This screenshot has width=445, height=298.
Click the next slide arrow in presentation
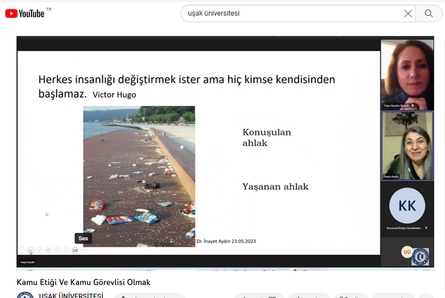[x=31, y=250]
